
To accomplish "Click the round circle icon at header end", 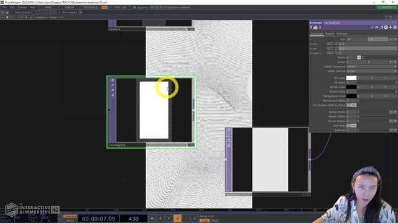I will (395, 27).
